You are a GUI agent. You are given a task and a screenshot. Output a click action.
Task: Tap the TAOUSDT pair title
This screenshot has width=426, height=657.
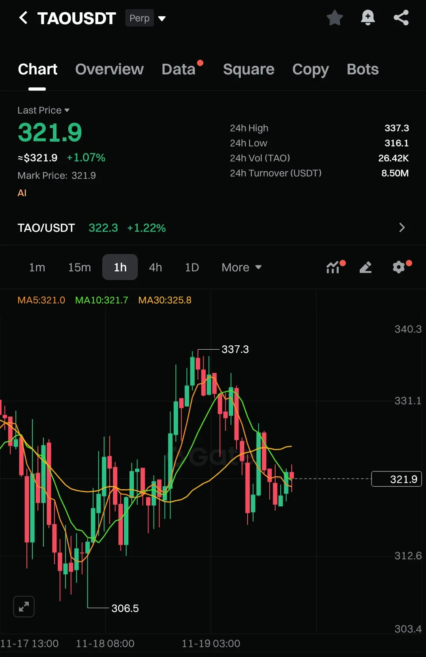(77, 18)
